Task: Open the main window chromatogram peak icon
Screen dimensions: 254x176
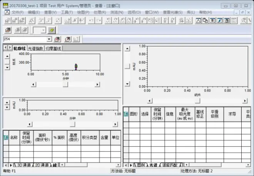Action: 198,20
